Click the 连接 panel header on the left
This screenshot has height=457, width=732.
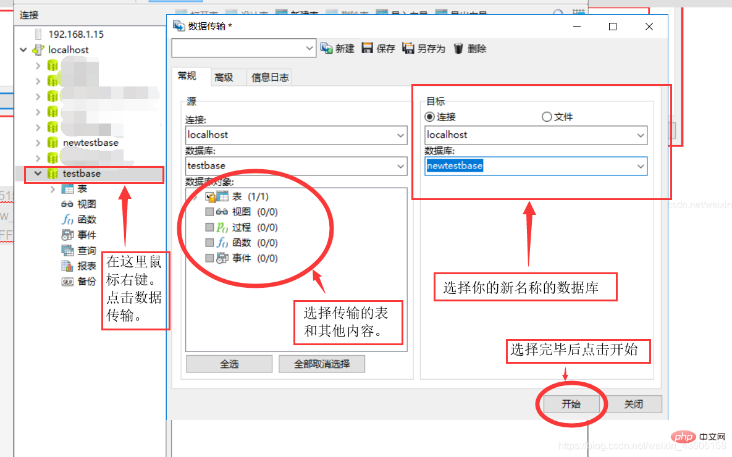coord(29,15)
